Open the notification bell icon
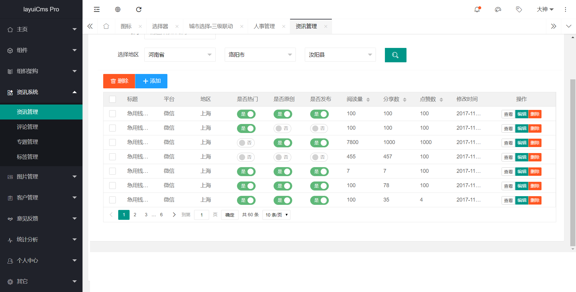The height and width of the screenshot is (292, 576). pos(477,9)
